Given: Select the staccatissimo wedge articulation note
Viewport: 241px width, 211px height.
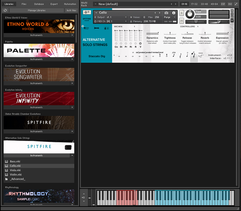Looking at the screenshot, I should tap(180, 55).
